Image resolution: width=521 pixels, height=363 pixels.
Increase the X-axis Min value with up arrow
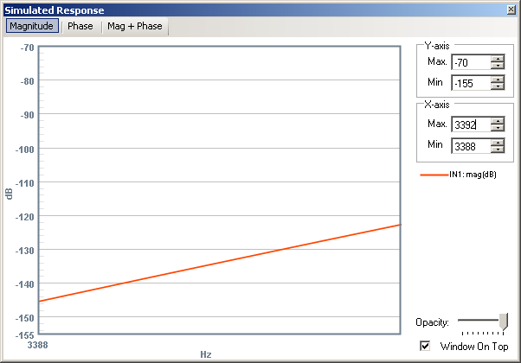(498, 143)
